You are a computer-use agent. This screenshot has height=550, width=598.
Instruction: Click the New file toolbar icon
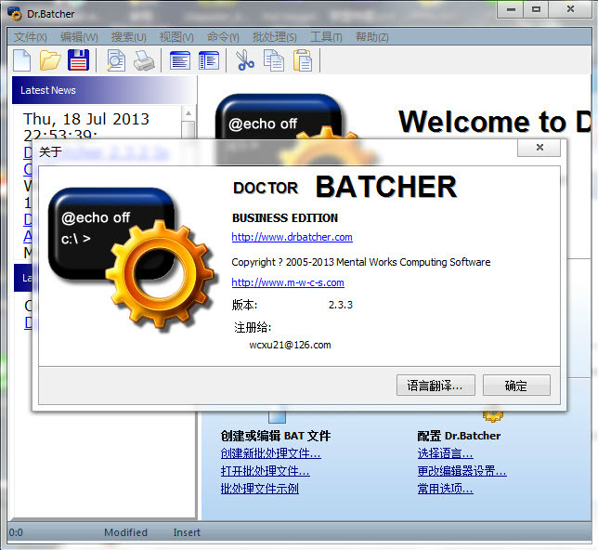[21, 60]
